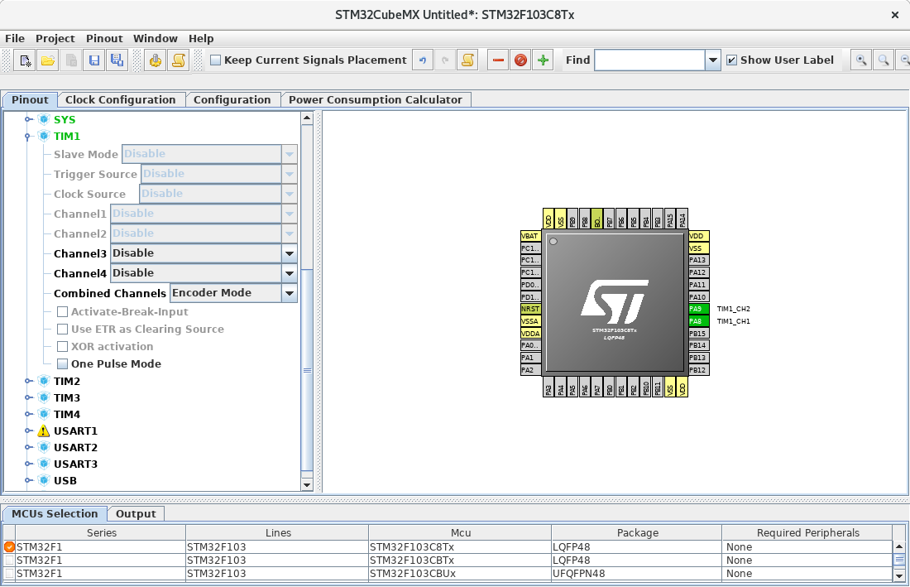Open the Channel3 dropdown

[289, 253]
